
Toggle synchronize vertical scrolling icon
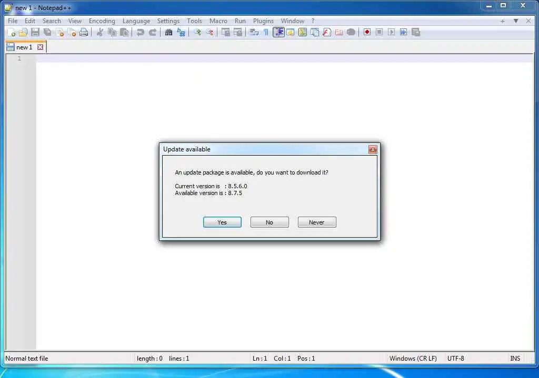click(225, 32)
